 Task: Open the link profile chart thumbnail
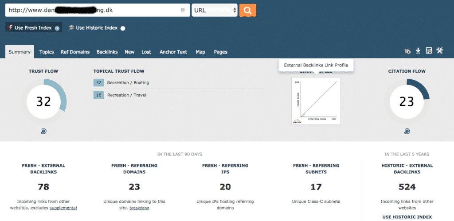(316, 101)
